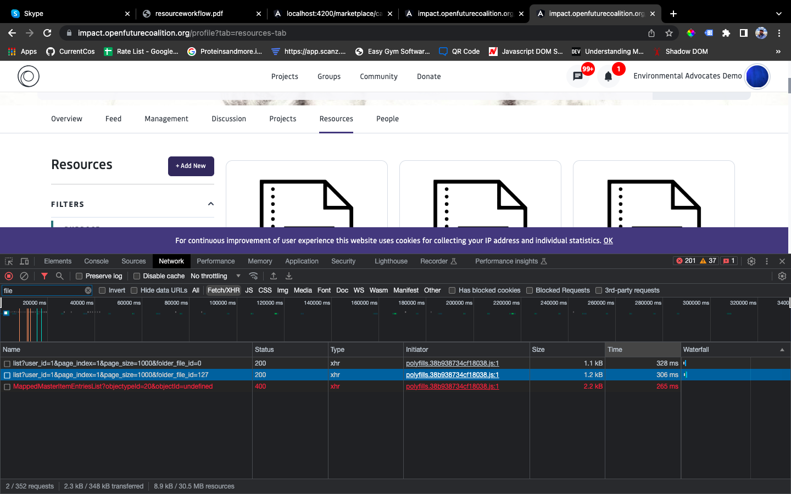Toggle the device toolbar icon in DevTools

(x=24, y=261)
